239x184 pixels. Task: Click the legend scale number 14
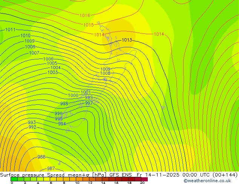[103, 183]
